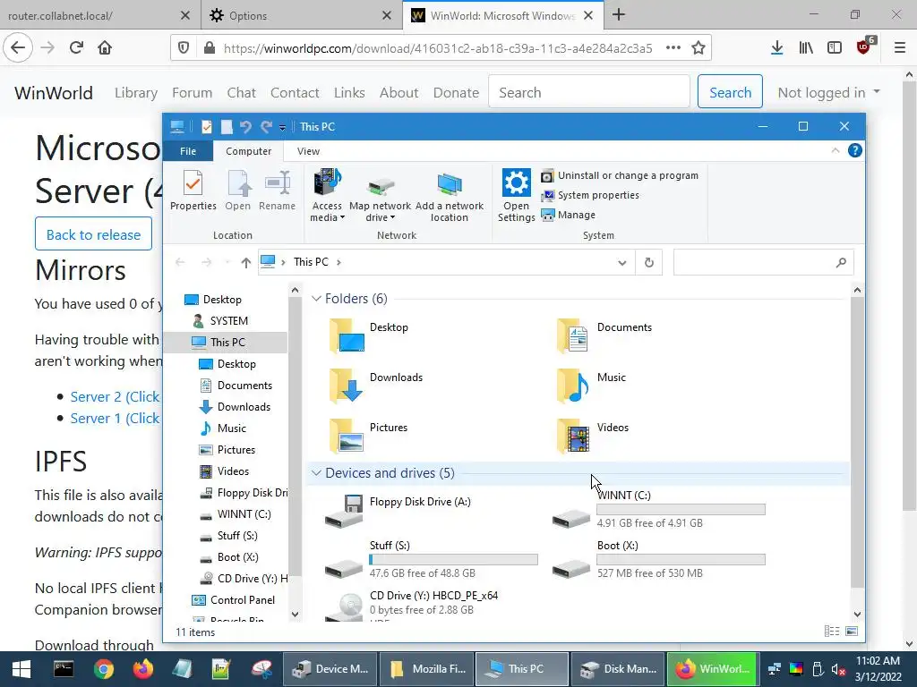Select the Videos folder in the Folders group
Viewport: 917px width, 687px height.
[x=593, y=437]
